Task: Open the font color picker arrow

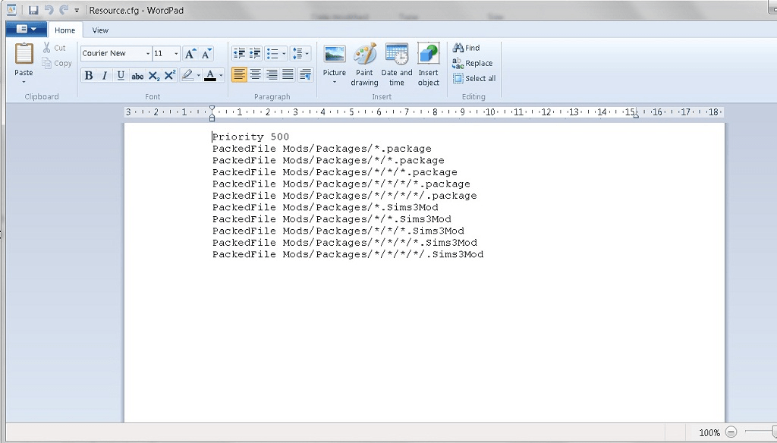Action: click(219, 75)
